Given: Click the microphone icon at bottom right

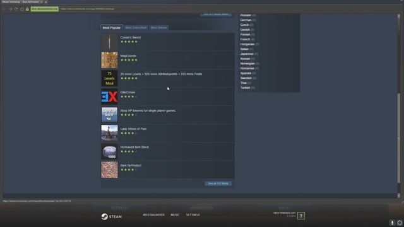Looking at the screenshot, I should [x=392, y=223].
